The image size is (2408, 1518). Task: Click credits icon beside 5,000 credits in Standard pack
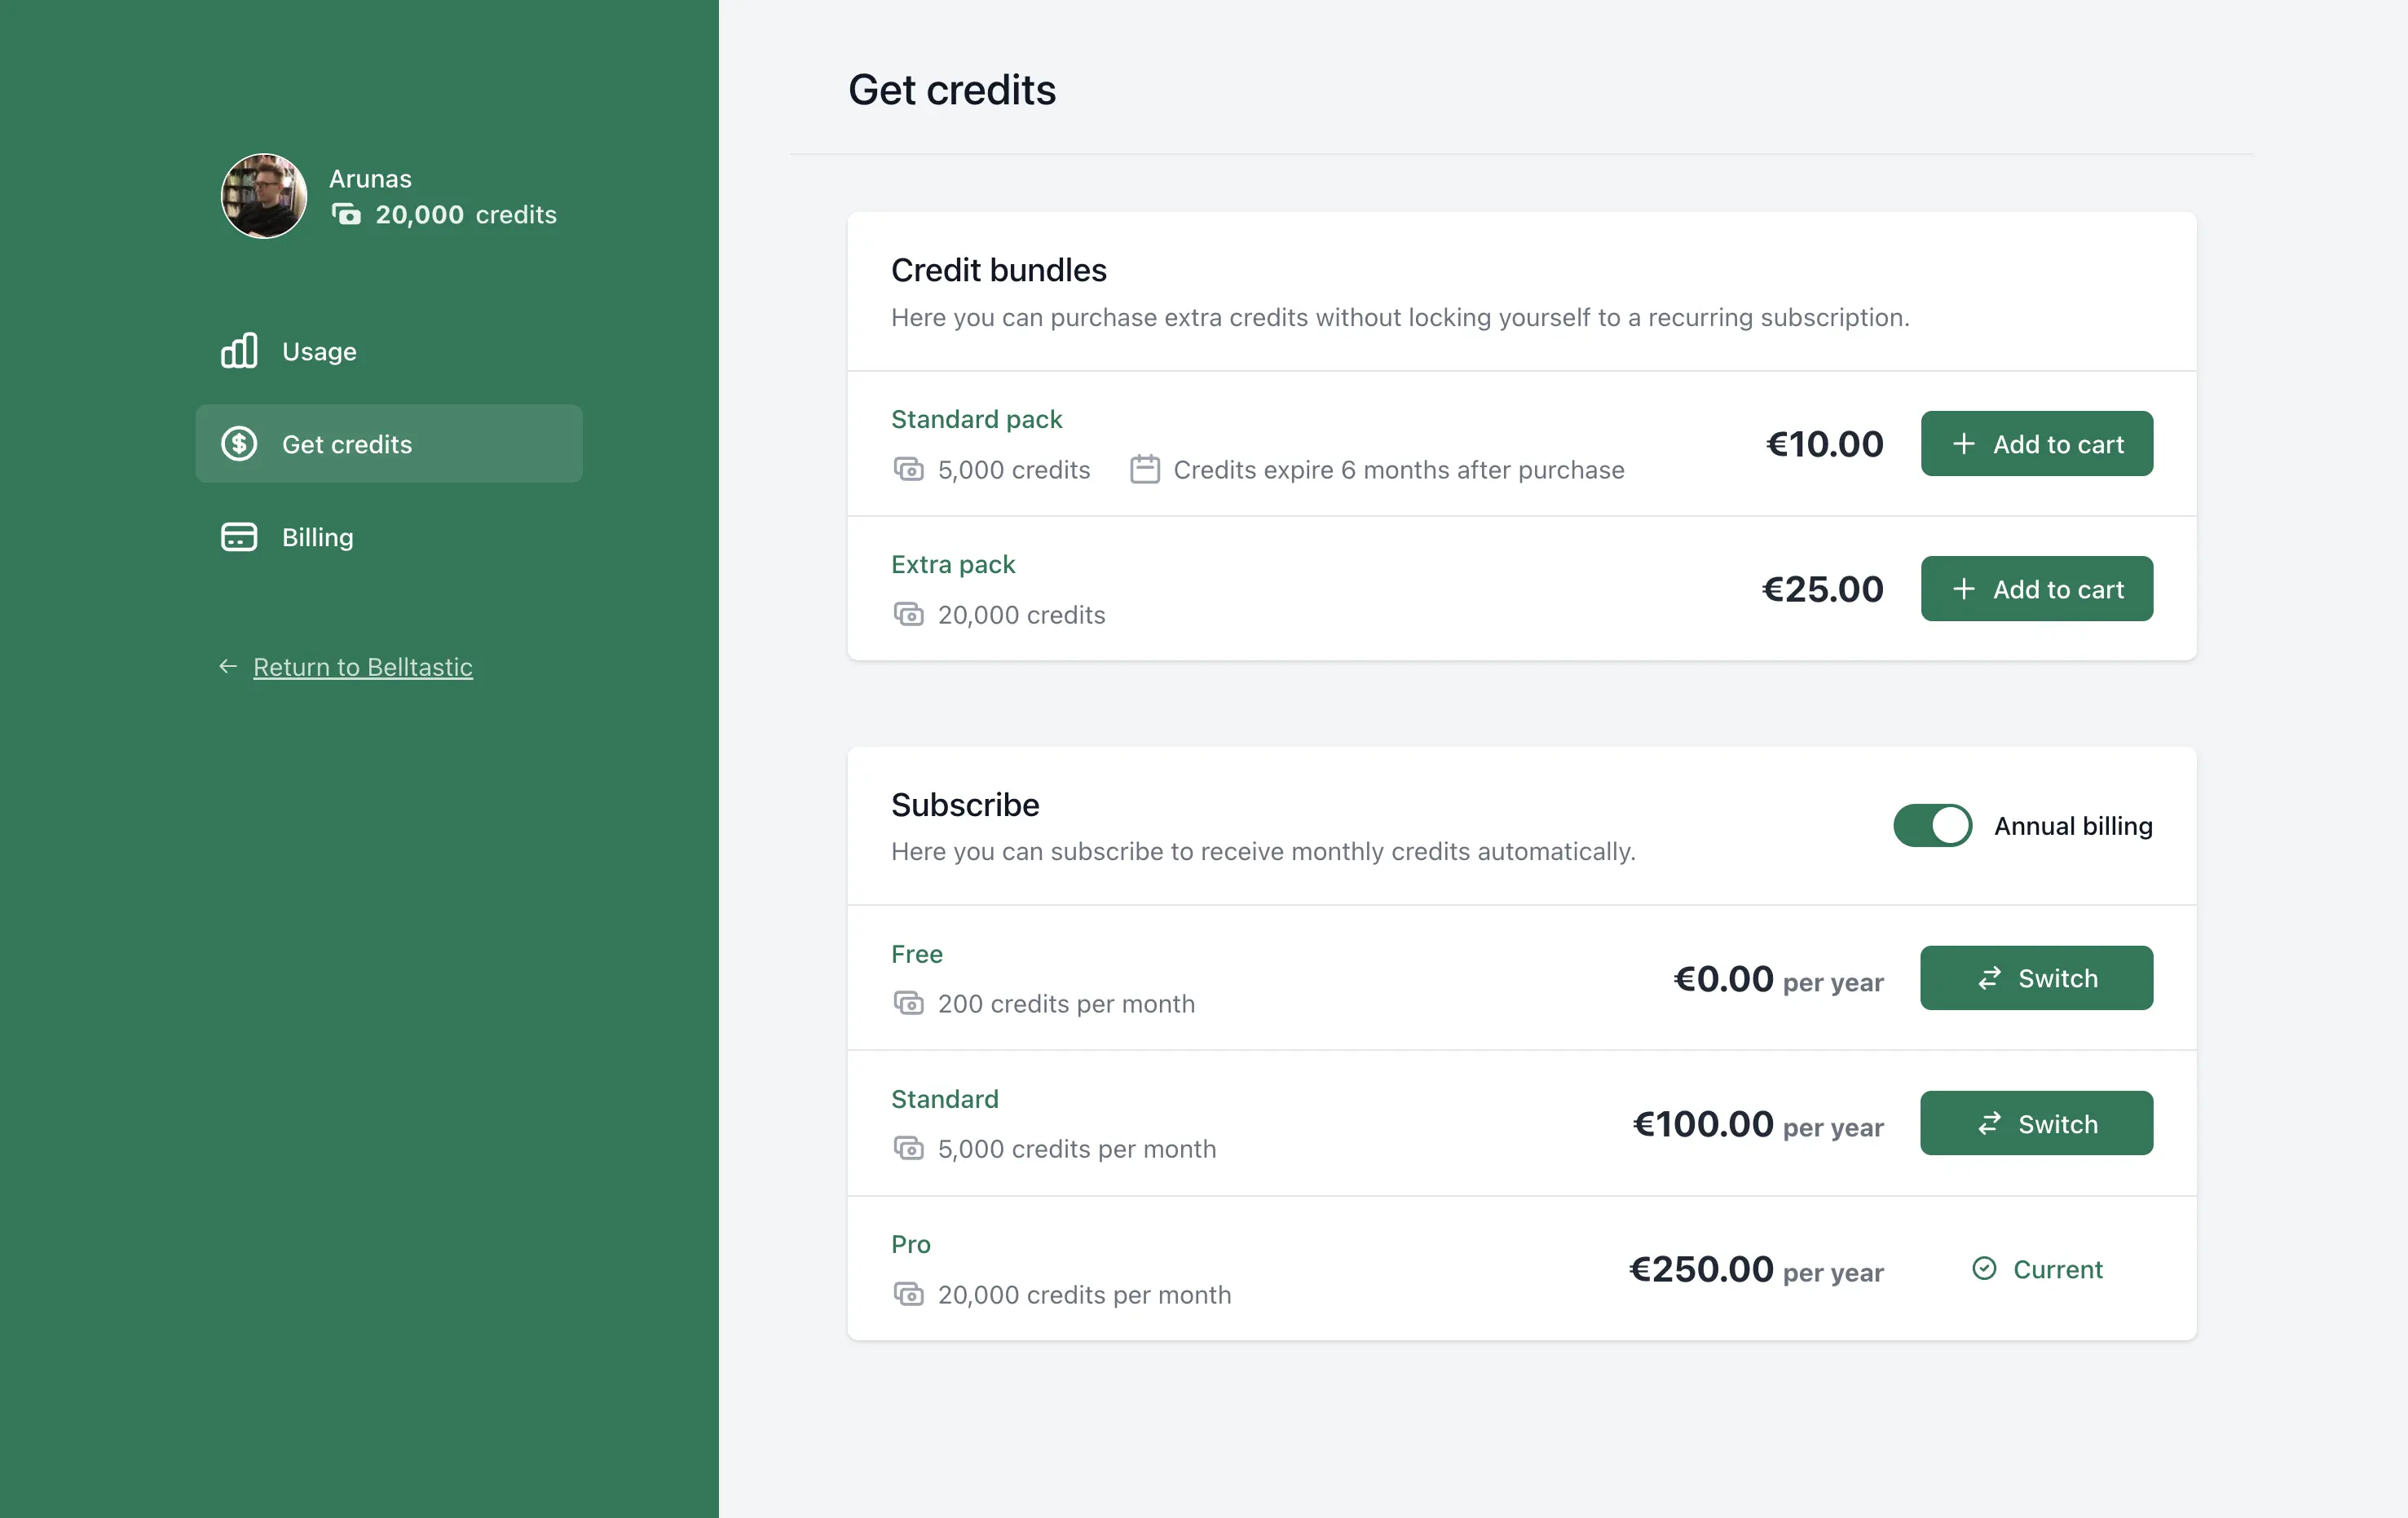click(908, 469)
